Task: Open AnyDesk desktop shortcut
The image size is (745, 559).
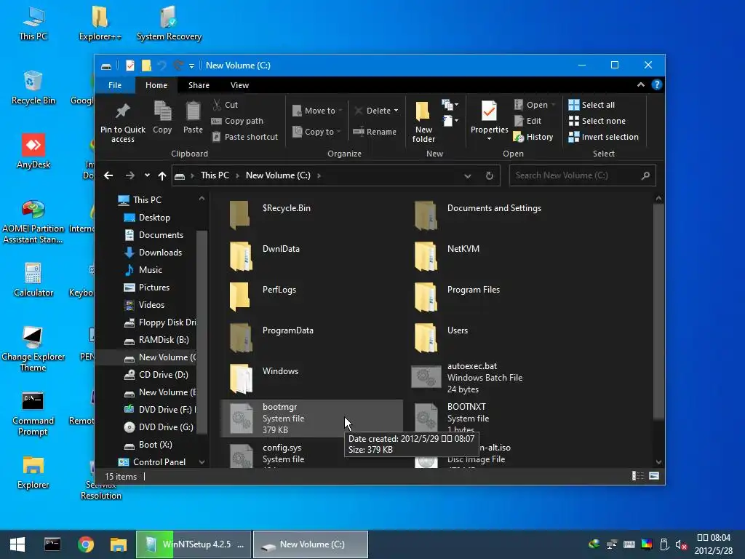Action: (33, 151)
